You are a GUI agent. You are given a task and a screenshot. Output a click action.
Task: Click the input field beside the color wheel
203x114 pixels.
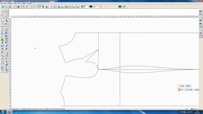click(x=86, y=6)
